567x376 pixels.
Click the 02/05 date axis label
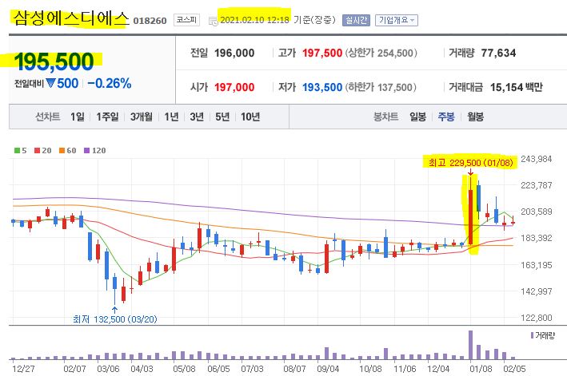tap(514, 369)
